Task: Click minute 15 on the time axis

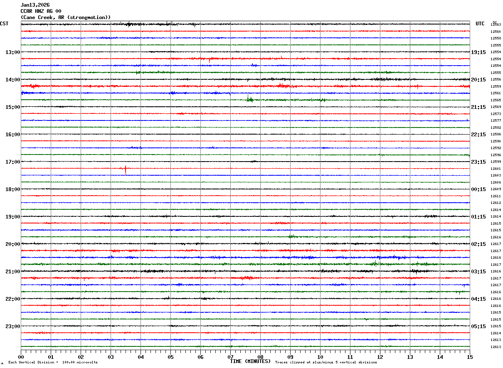Action: 470,357
